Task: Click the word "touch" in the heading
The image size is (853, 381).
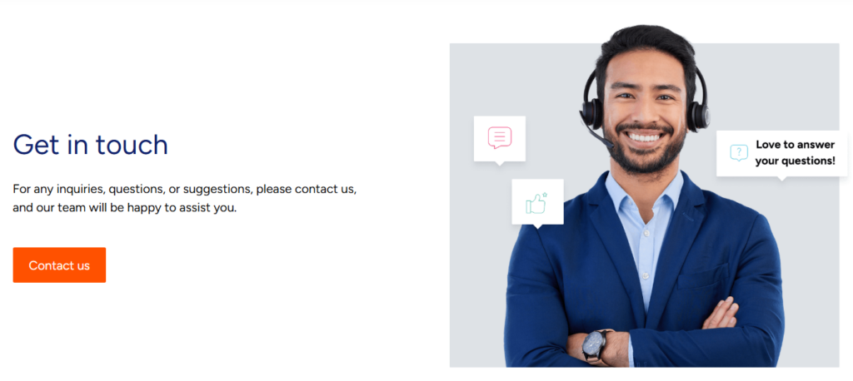Action: coord(132,145)
